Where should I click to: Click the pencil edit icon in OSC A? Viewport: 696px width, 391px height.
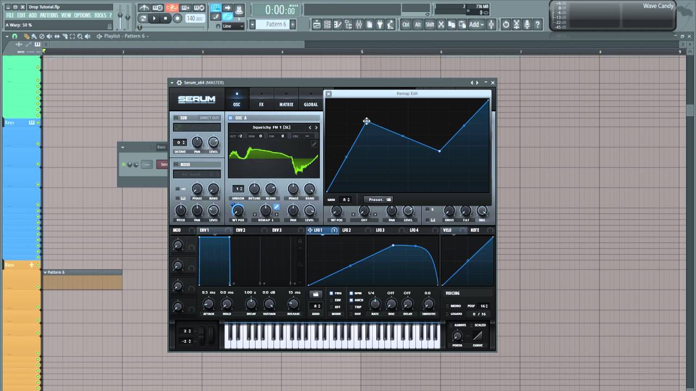pyautogui.click(x=314, y=144)
